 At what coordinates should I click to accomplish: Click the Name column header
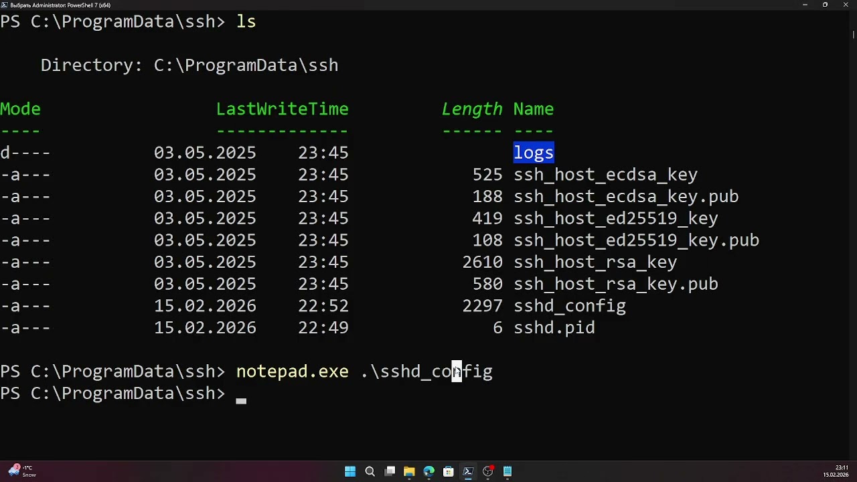tap(534, 109)
